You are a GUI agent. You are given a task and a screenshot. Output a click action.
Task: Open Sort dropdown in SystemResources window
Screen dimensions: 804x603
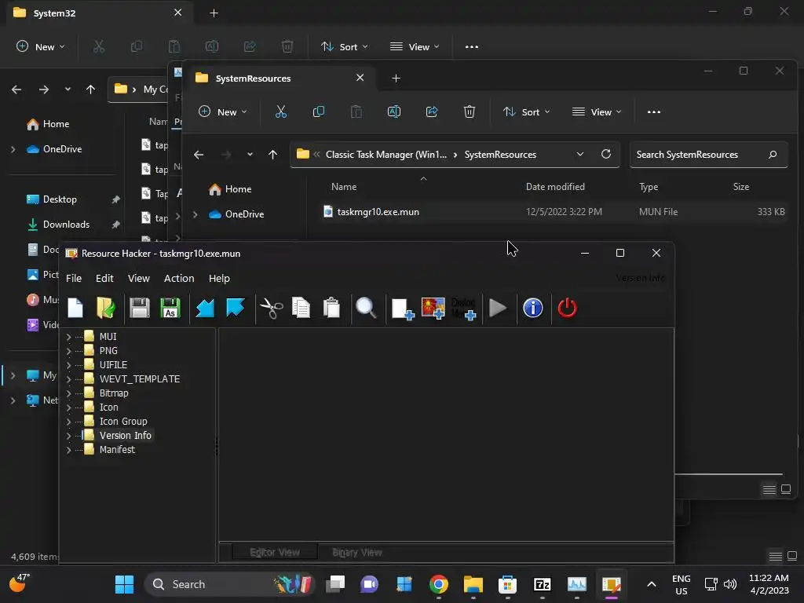point(526,111)
